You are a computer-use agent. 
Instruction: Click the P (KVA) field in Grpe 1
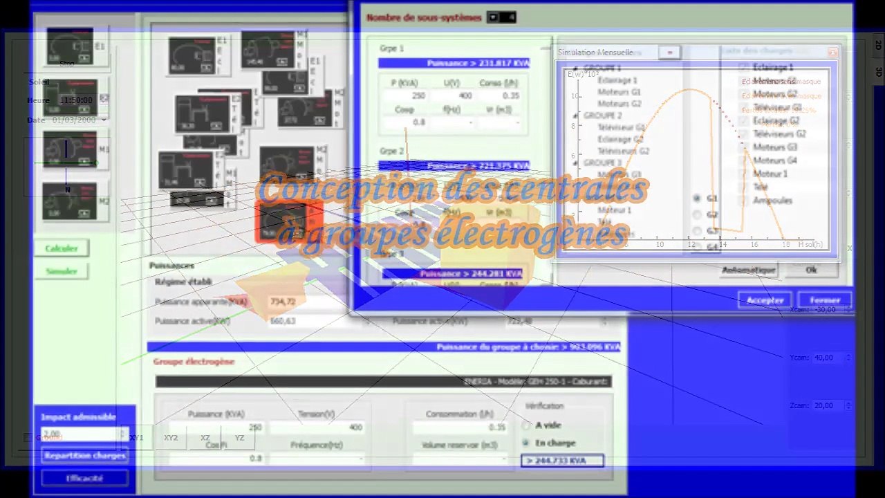pyautogui.click(x=405, y=96)
